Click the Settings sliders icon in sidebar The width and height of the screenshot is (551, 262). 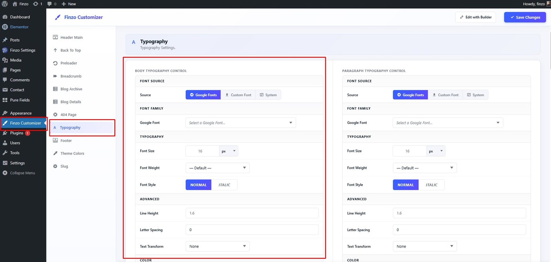(5, 163)
